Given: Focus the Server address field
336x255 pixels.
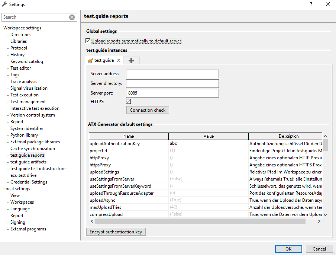Looking at the screenshot, I should point(172,74).
